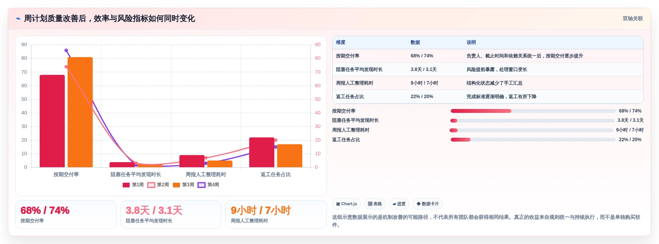Click the orange 第3周 bar for 按期交付率
This screenshot has width=659, height=244.
pyautogui.click(x=80, y=112)
